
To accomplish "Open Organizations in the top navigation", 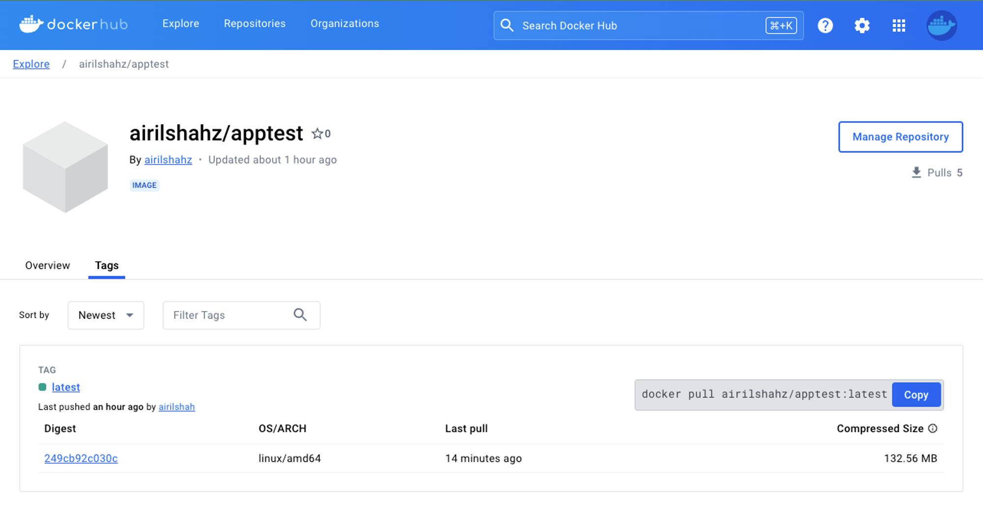I will [345, 24].
